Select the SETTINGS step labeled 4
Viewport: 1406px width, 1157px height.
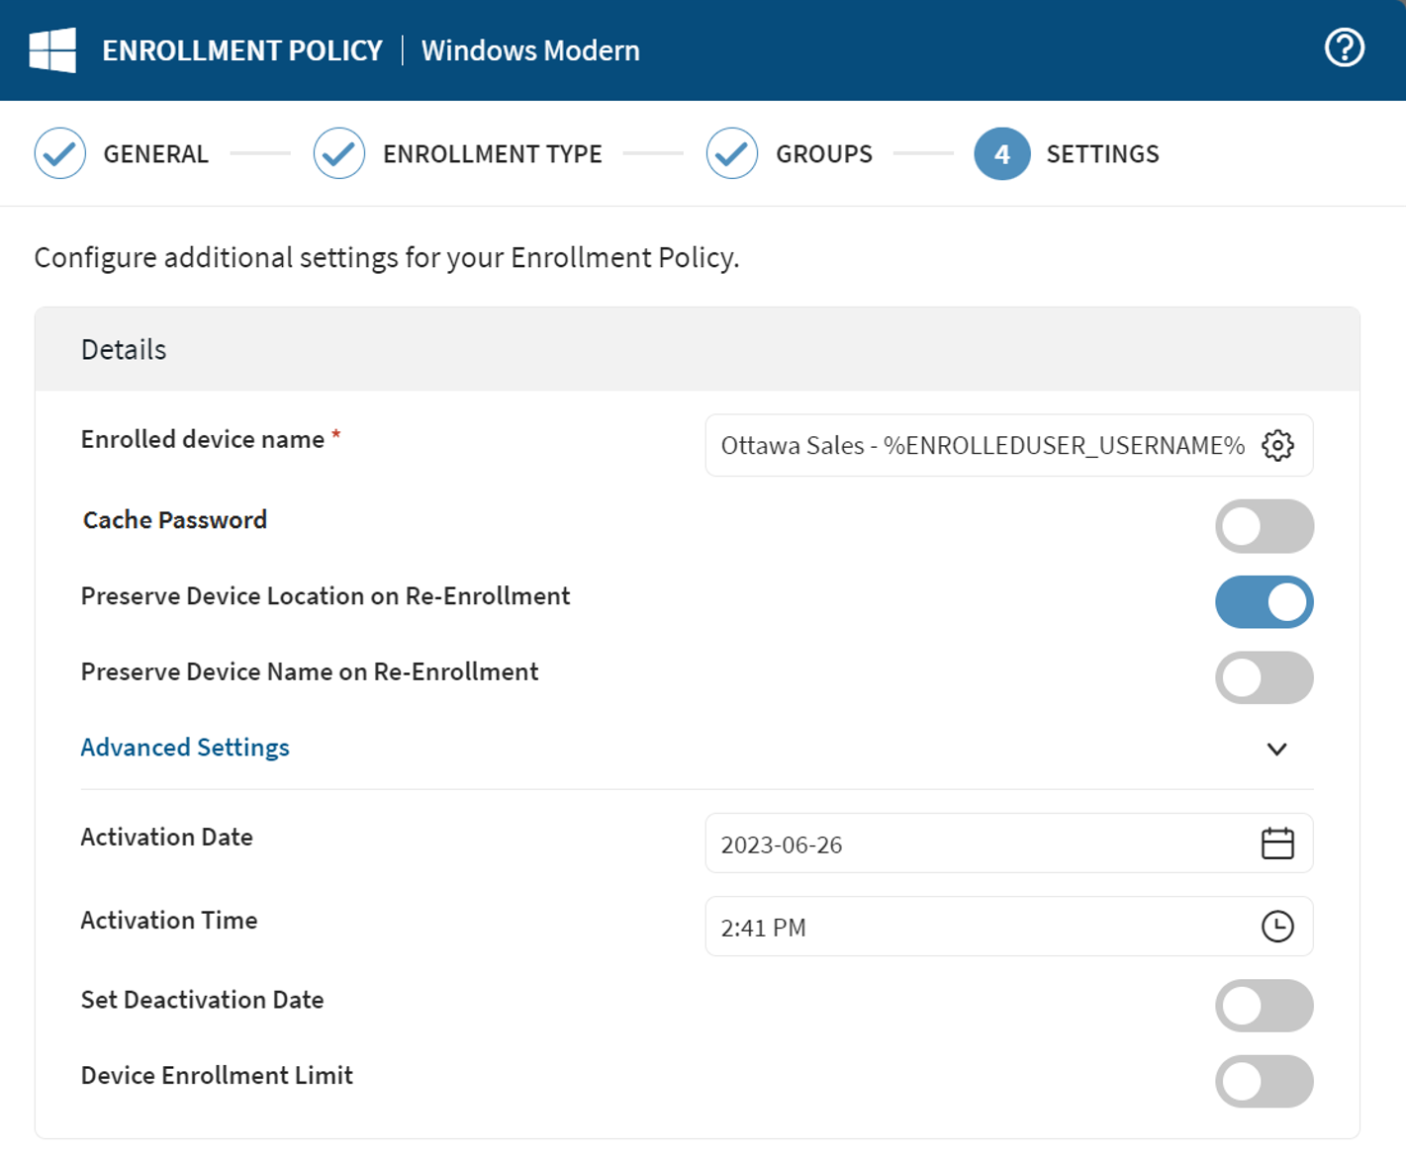pyautogui.click(x=1001, y=153)
